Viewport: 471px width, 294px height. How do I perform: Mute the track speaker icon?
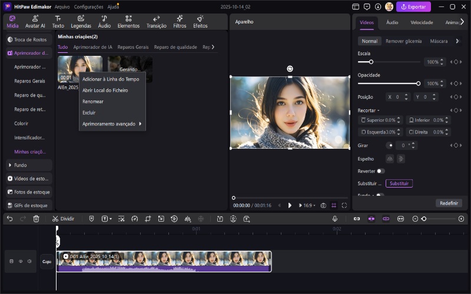tap(29, 261)
